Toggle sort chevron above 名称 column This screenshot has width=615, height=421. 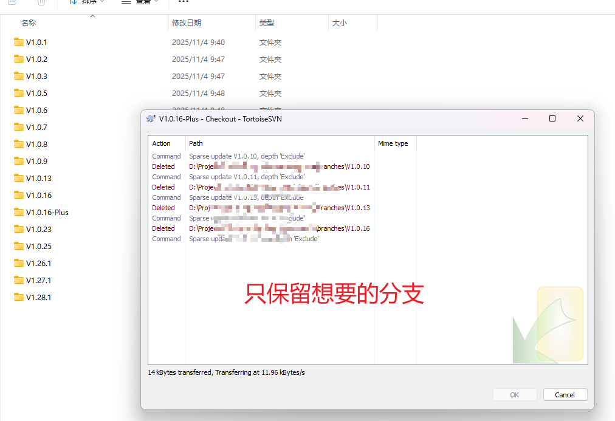[92, 16]
